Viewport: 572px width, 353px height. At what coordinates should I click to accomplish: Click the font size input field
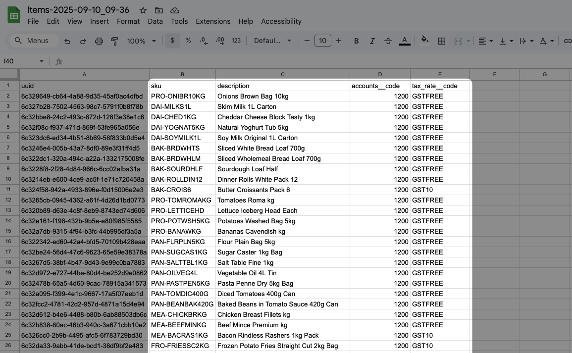323,41
